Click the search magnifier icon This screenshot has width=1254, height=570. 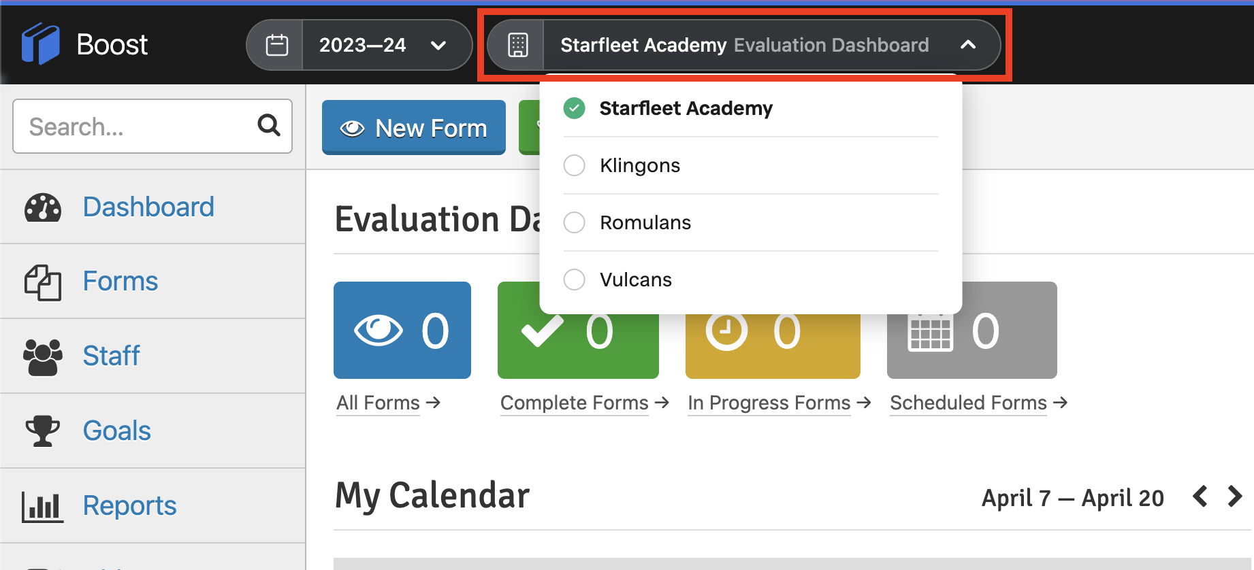pyautogui.click(x=269, y=125)
